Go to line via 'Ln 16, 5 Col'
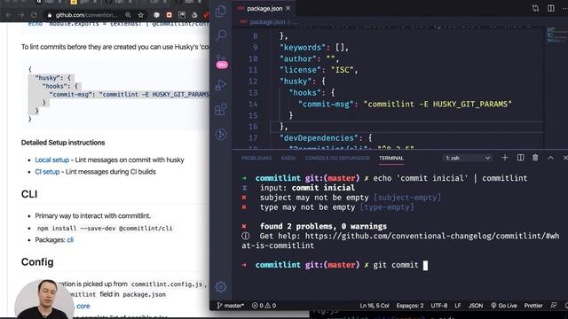568x319 pixels. tap(375, 306)
